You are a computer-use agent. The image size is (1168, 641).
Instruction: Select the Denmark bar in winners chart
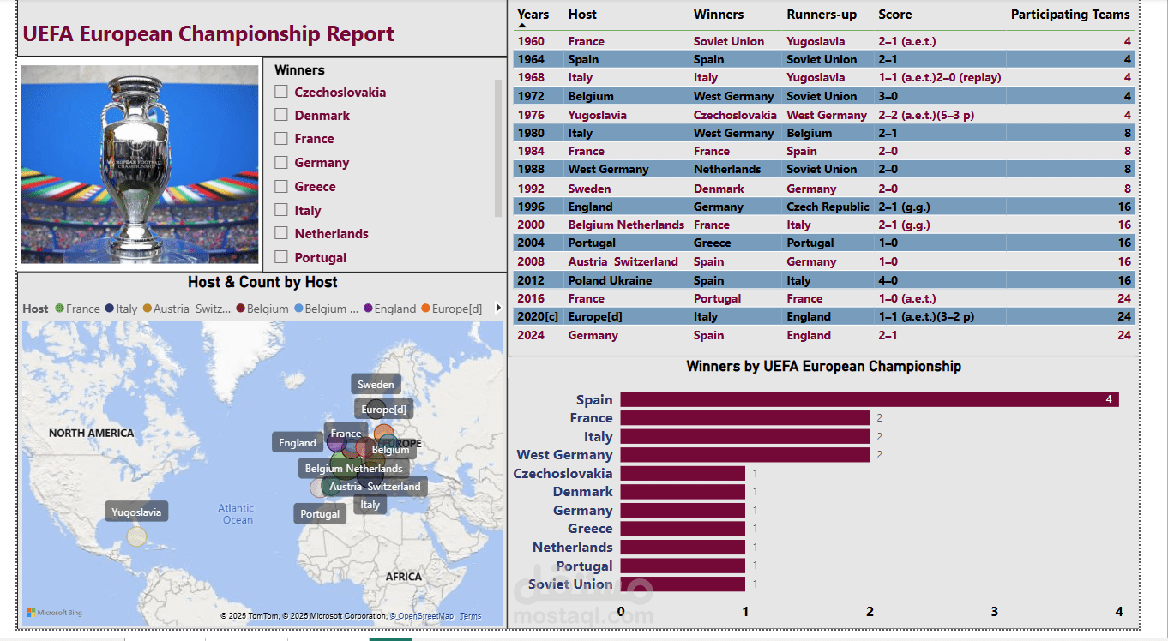click(683, 492)
